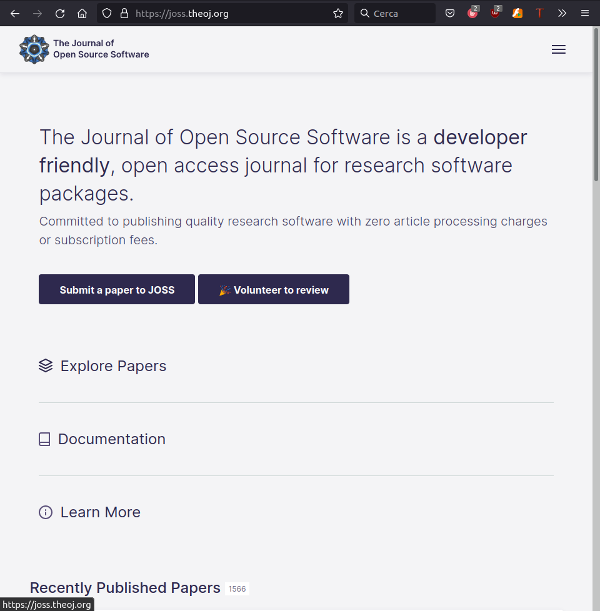Click the page vertical scrollbar thumb
The height and width of the screenshot is (611, 600).
tap(596, 104)
